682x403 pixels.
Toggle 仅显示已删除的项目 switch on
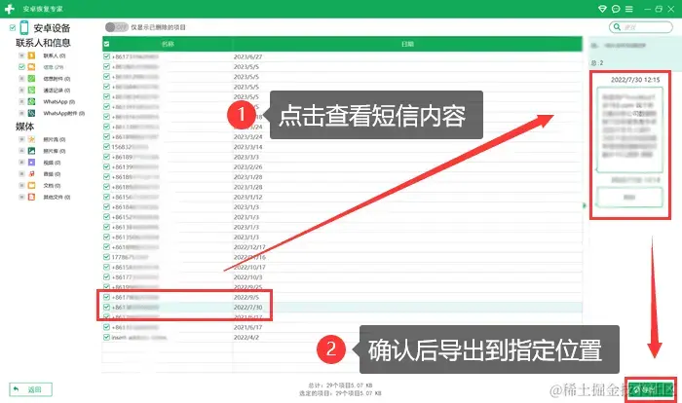pos(117,27)
